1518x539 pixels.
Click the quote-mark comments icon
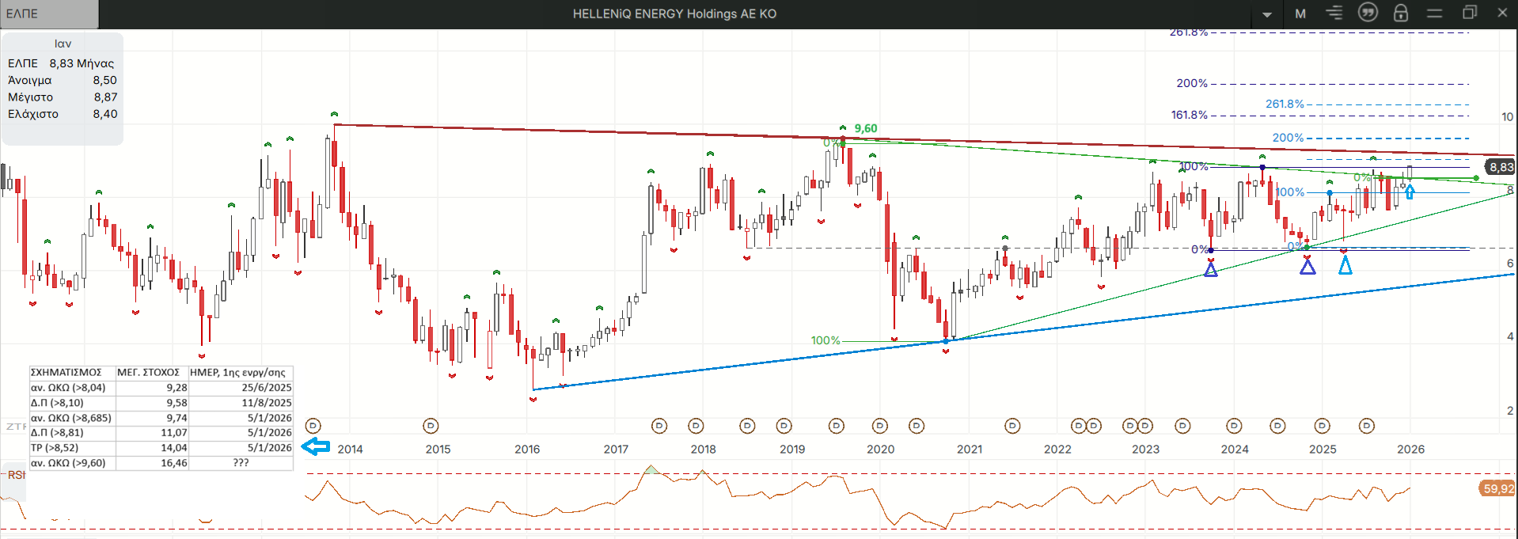(1368, 13)
